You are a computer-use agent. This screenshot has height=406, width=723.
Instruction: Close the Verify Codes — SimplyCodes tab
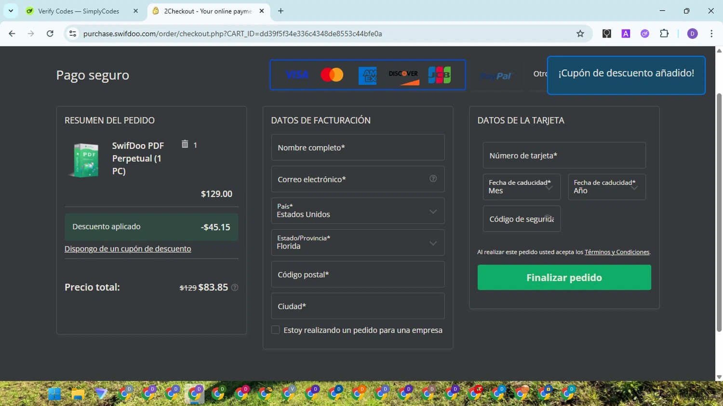coord(135,11)
